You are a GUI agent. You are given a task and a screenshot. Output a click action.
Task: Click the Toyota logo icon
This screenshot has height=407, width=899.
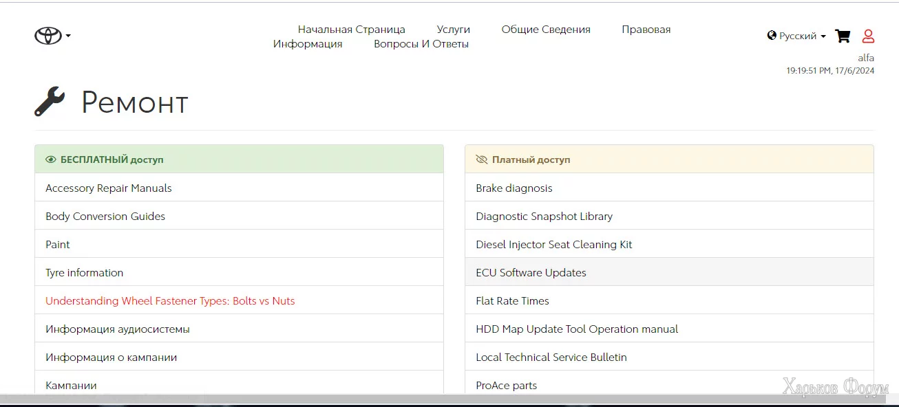click(x=48, y=36)
